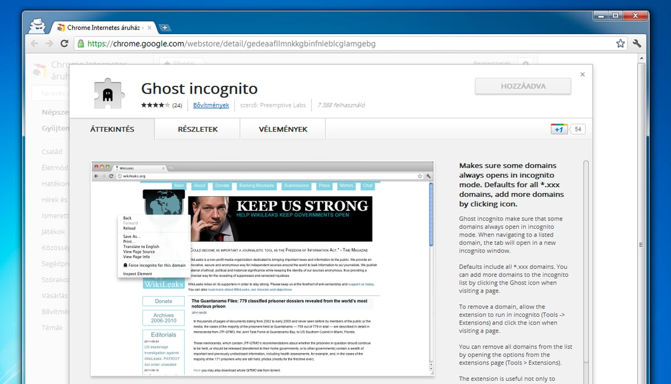Click the 54 plus-one count bubble
The image size is (671, 384).
click(577, 129)
